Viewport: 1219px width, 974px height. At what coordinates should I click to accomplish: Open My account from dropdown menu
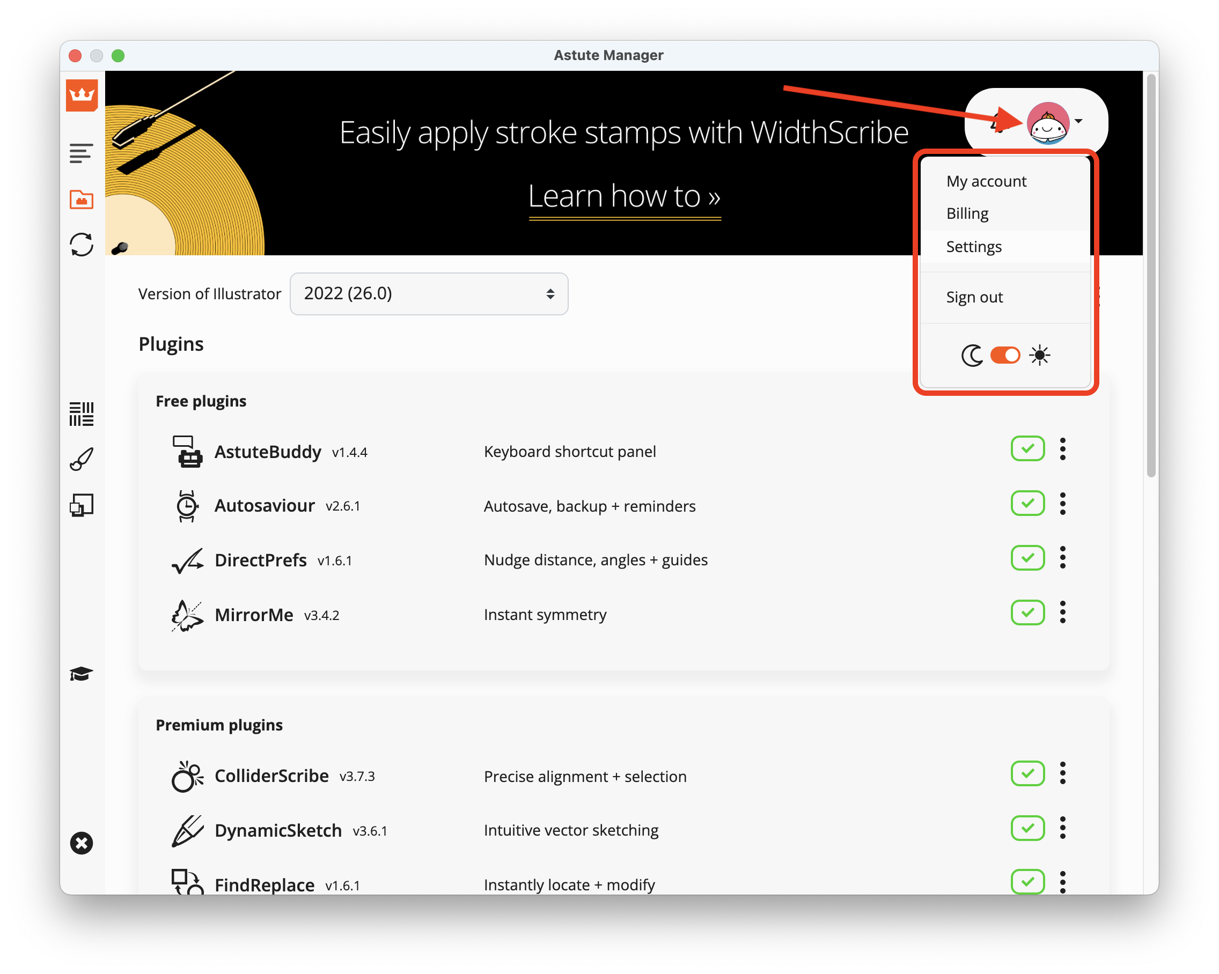pyautogui.click(x=986, y=180)
